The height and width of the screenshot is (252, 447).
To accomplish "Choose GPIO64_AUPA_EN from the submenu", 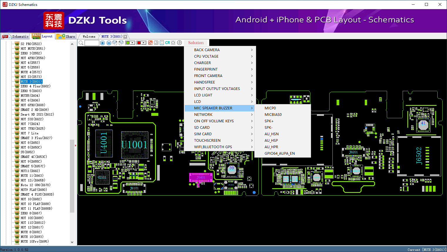I will tap(283, 153).
